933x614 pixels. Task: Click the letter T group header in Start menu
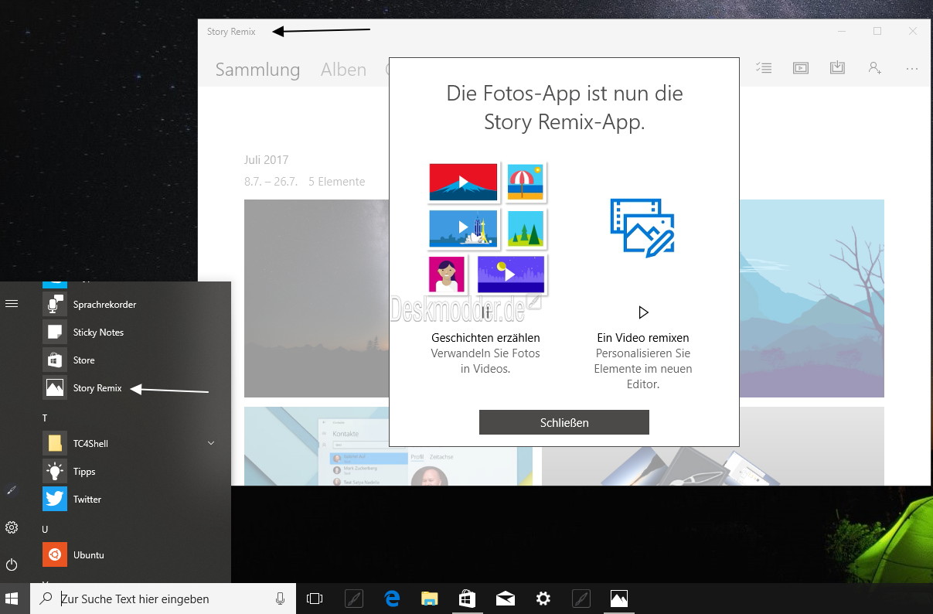coord(45,418)
